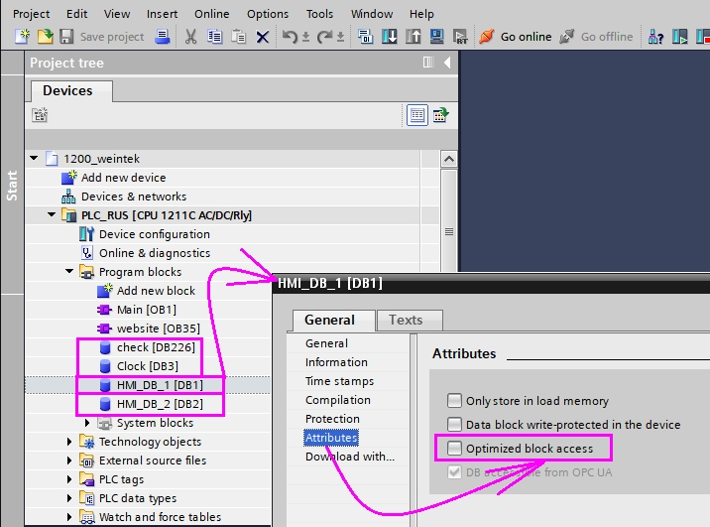
Task: Click Add new device in tree
Action: click(124, 178)
